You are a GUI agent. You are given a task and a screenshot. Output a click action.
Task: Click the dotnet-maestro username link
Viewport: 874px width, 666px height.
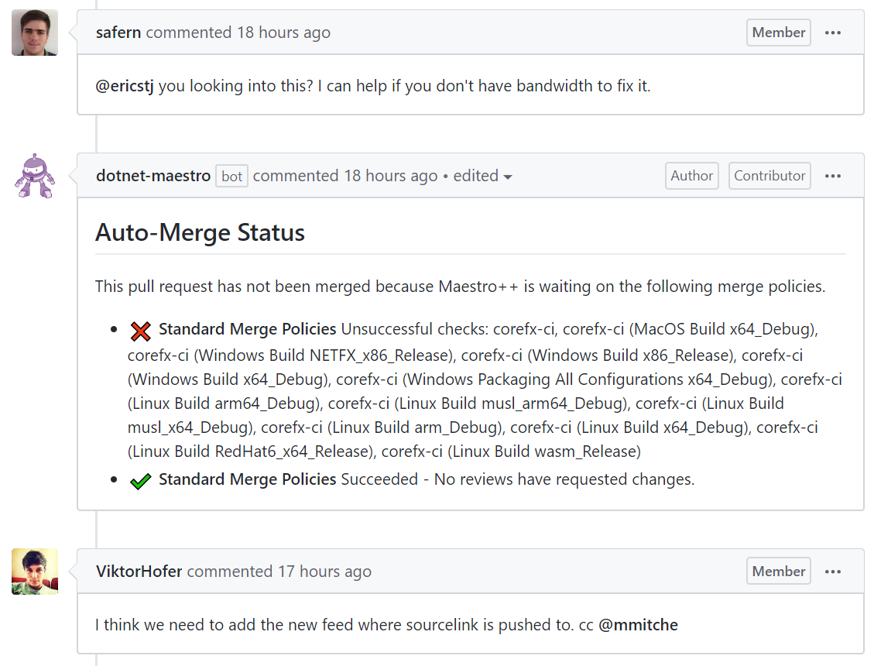[x=153, y=176]
